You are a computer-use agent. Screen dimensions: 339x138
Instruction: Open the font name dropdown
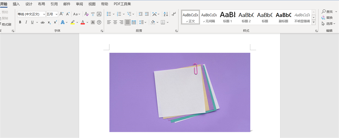pyautogui.click(x=44, y=14)
